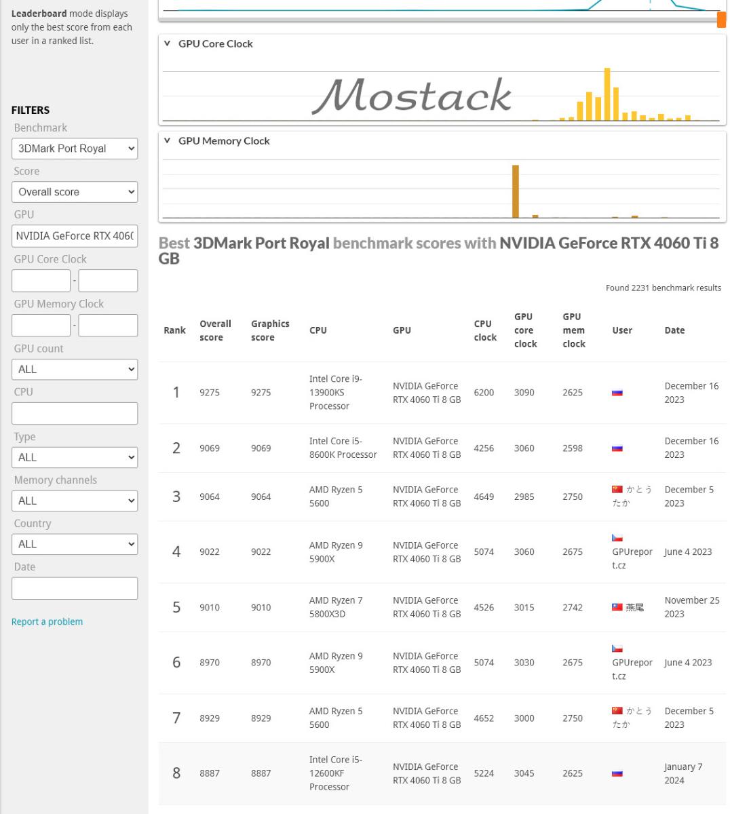This screenshot has width=730, height=814.
Task: Collapse the GPU Memory Clock chart panel
Action: point(168,141)
